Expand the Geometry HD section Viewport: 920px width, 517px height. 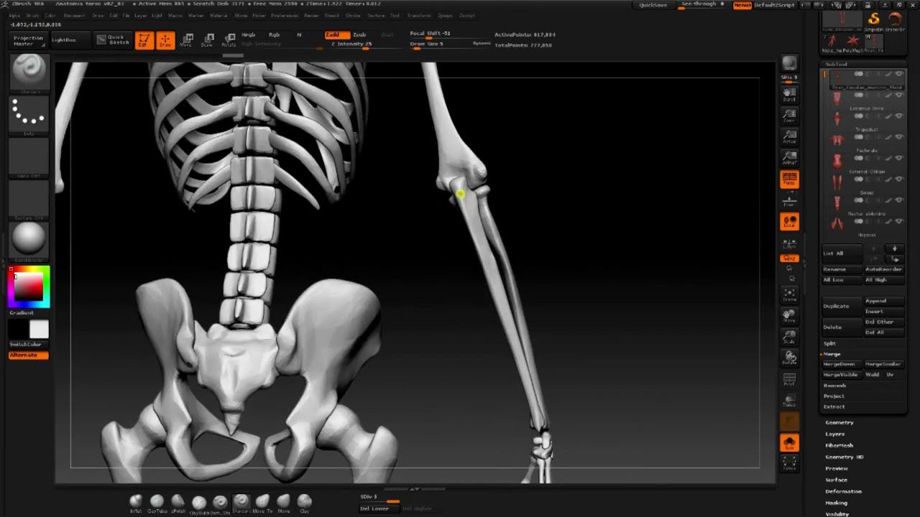coord(844,457)
